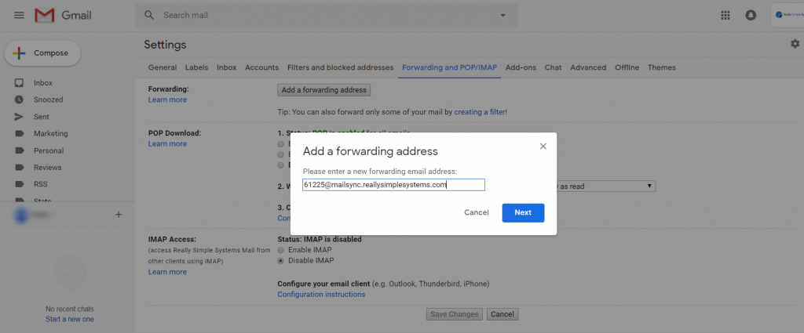Select Forwarding and POP/IMAP tab

[450, 67]
